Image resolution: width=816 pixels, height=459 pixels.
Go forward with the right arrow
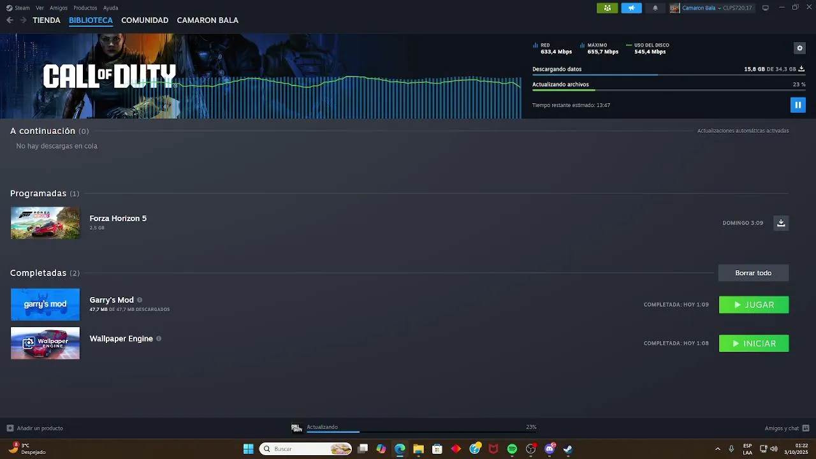click(23, 20)
